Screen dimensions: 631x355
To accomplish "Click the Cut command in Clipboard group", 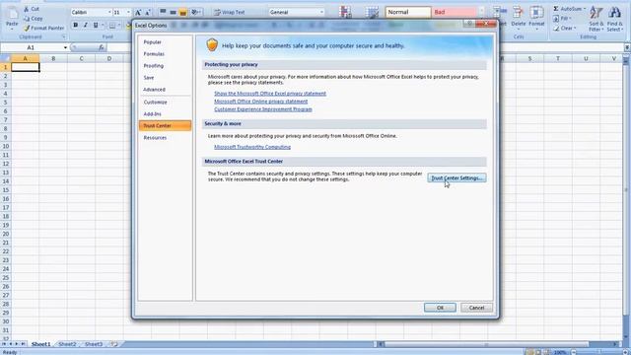I will click(x=32, y=9).
